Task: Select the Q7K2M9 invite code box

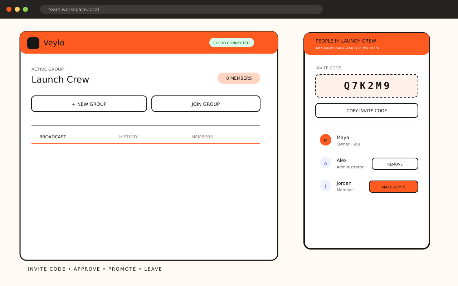Action: click(x=367, y=86)
